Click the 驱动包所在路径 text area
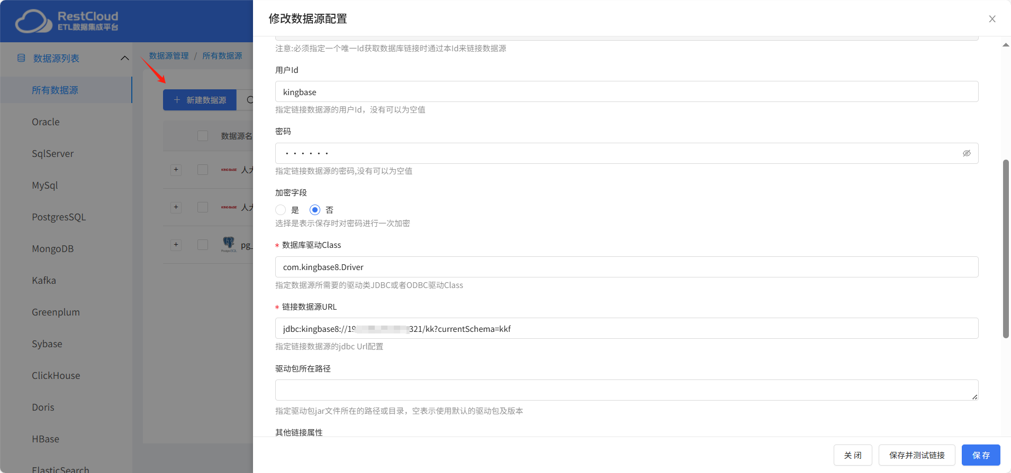 (627, 390)
